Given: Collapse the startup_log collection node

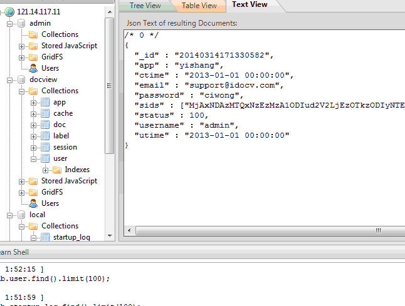Looking at the screenshot, I should [x=34, y=238].
